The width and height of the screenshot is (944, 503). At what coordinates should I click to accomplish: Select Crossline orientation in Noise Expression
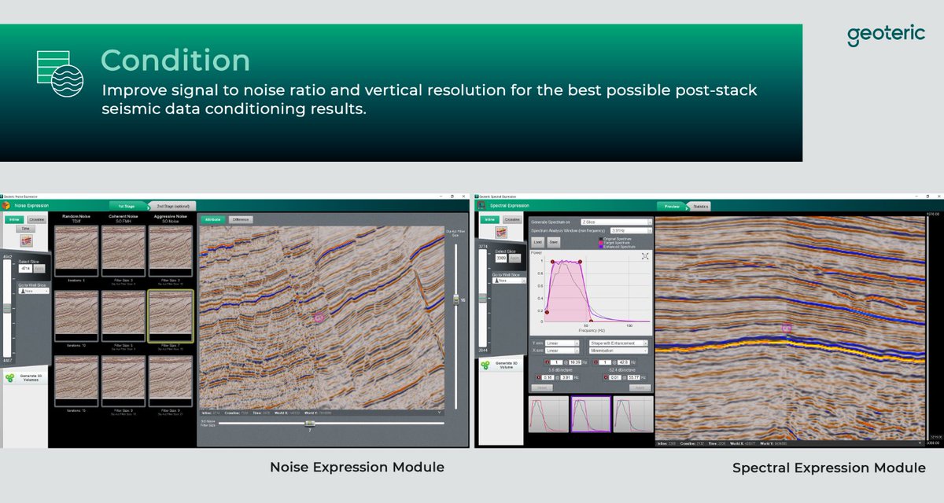[37, 219]
